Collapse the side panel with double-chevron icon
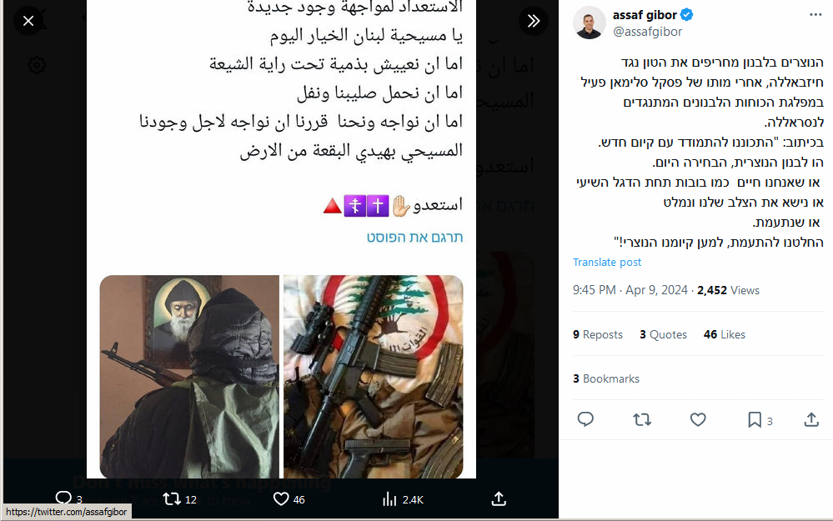Viewport: 833px width, 521px height. pos(534,21)
